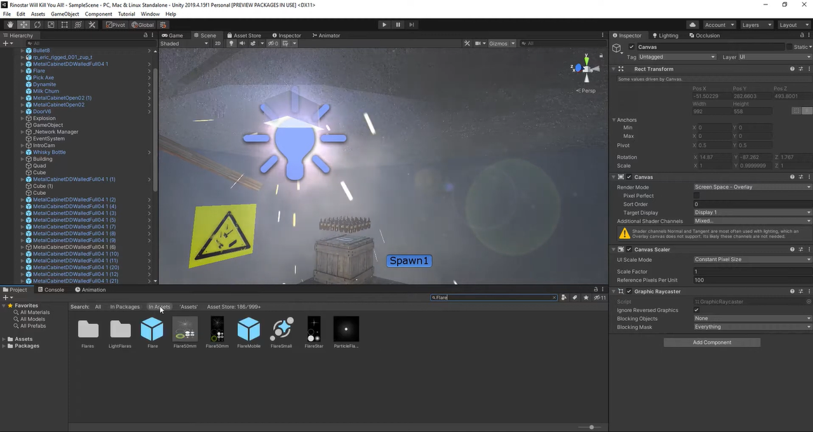Switch to the Game tab
813x432 pixels.
tap(172, 36)
